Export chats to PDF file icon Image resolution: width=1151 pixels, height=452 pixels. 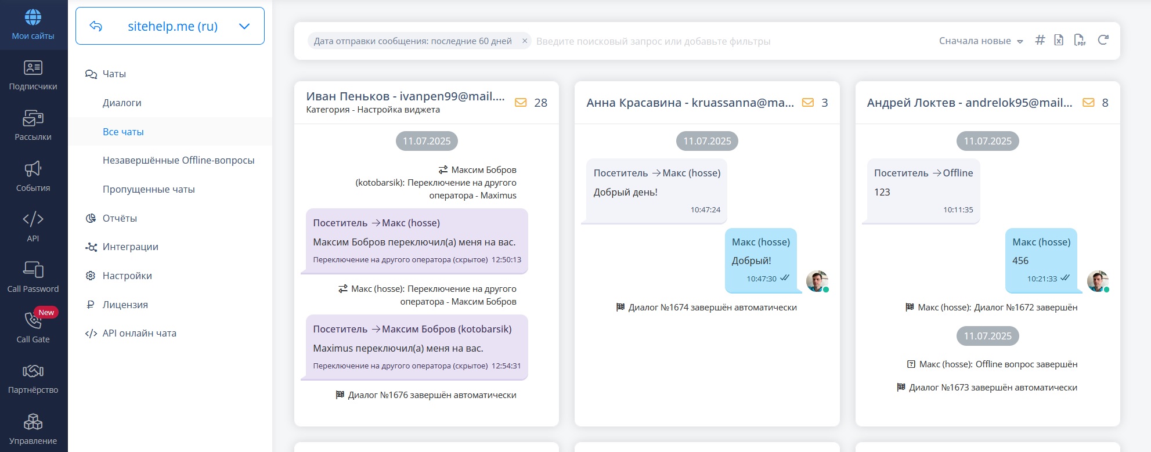(x=1080, y=40)
